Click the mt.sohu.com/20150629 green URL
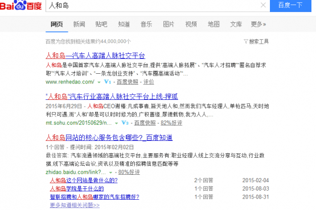Viewport: 316px width, 210px height. pos(79,123)
